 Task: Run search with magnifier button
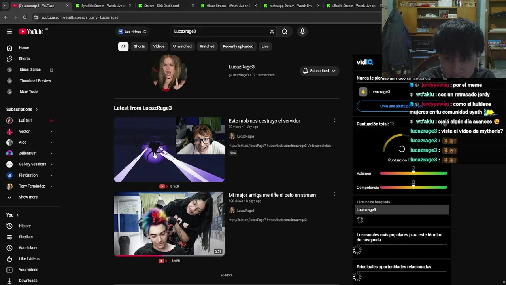(x=285, y=32)
